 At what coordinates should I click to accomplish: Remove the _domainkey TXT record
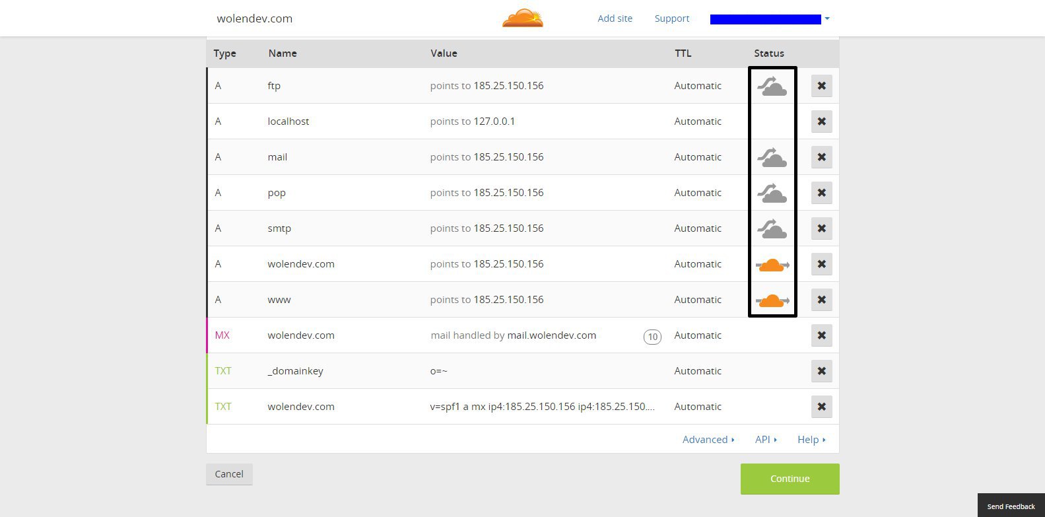point(821,371)
